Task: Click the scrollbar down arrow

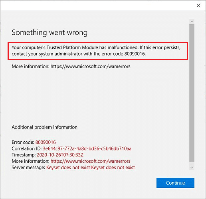Action: click(x=192, y=168)
